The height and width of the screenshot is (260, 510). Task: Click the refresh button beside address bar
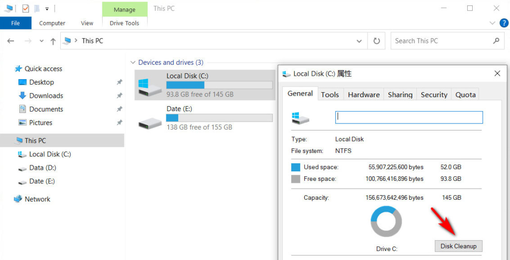click(x=377, y=41)
